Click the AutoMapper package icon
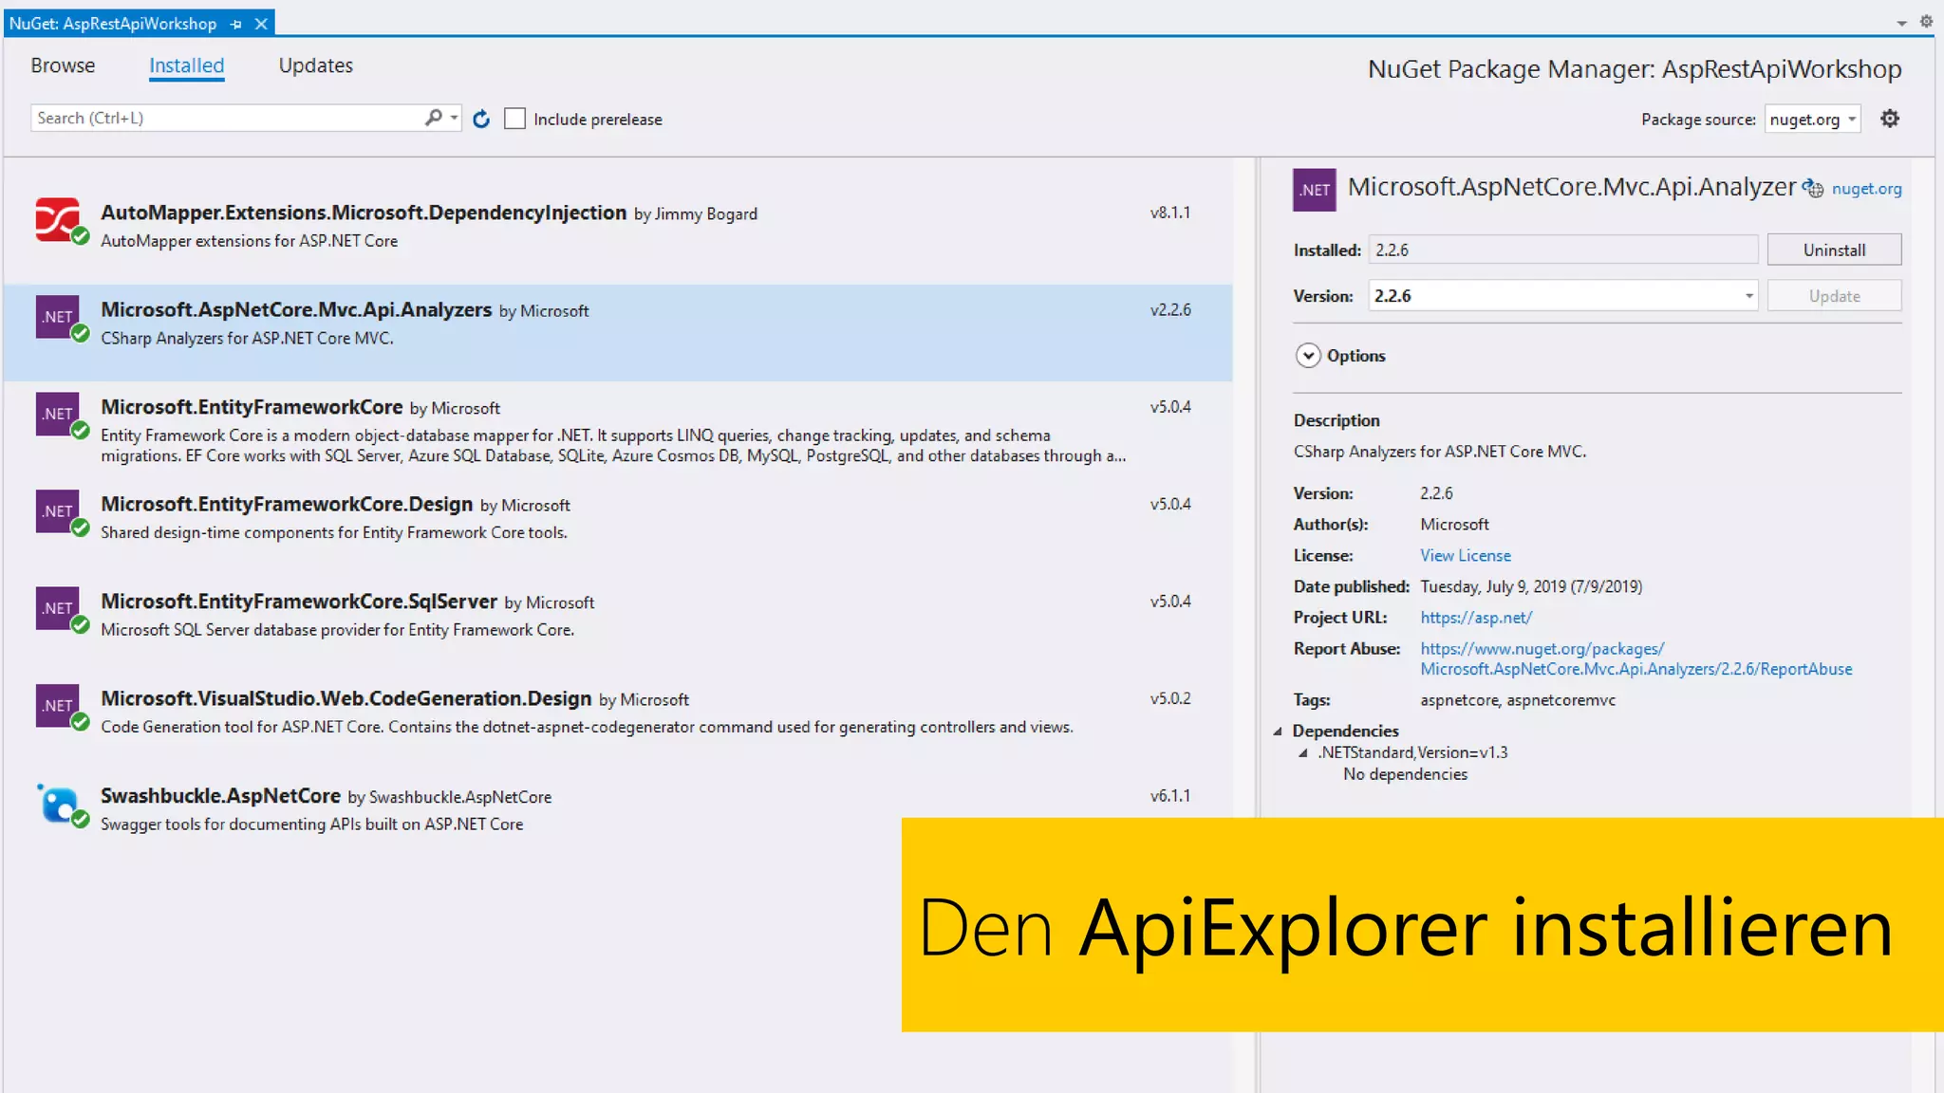 tap(59, 220)
